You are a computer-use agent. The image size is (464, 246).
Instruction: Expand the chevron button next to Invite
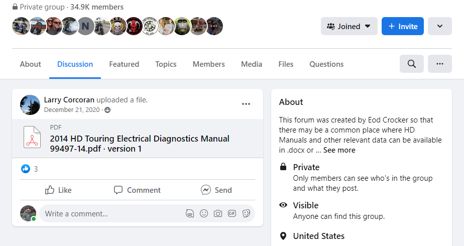pyautogui.click(x=439, y=26)
